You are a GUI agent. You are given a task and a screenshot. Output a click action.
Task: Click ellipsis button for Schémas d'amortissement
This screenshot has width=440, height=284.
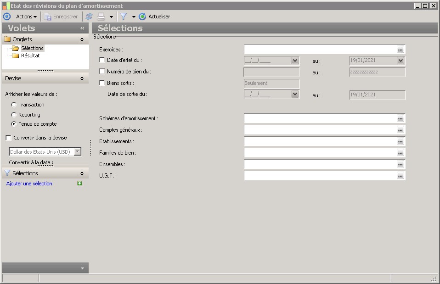(400, 118)
